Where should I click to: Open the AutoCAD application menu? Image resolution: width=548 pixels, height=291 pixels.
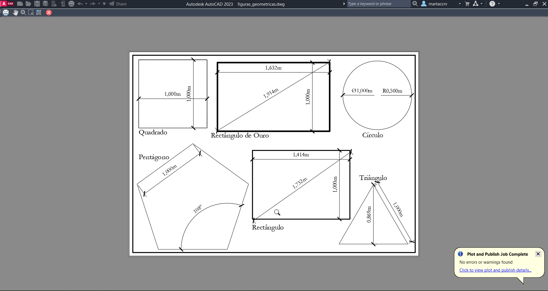7,4
